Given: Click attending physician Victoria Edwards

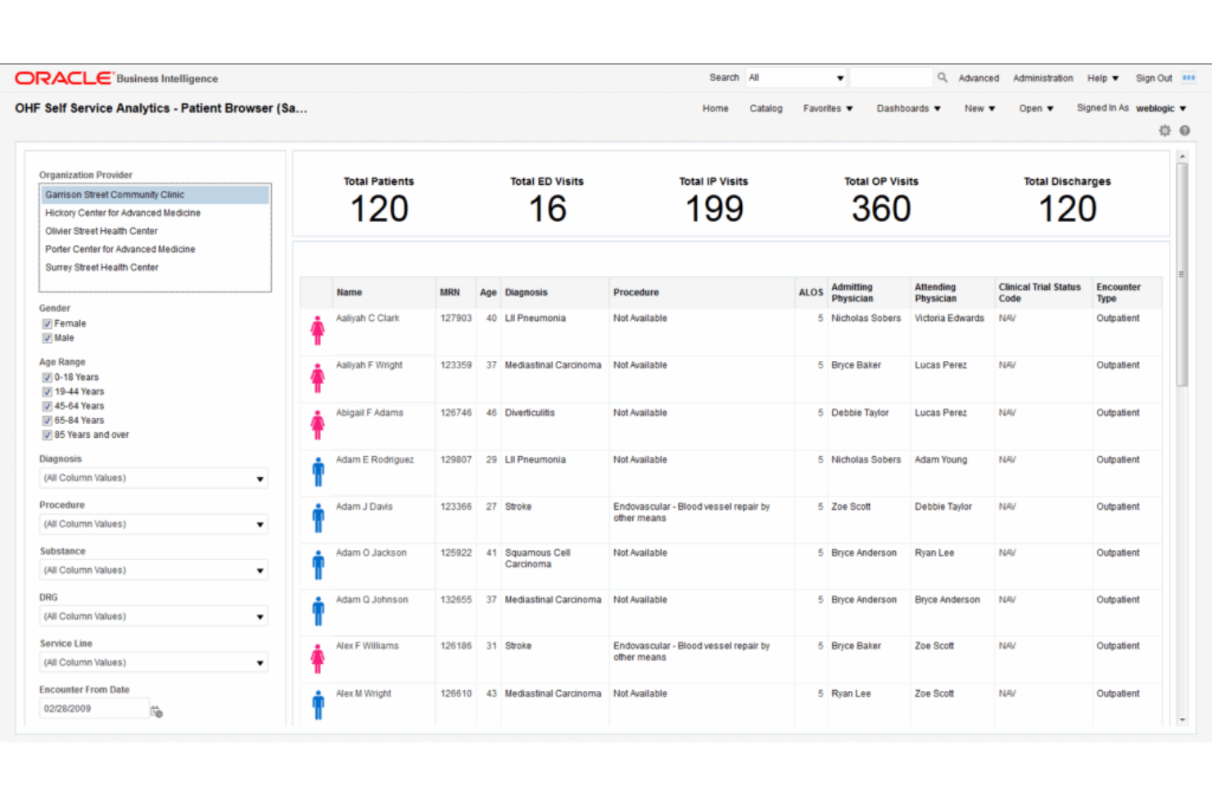Looking at the screenshot, I should (949, 318).
